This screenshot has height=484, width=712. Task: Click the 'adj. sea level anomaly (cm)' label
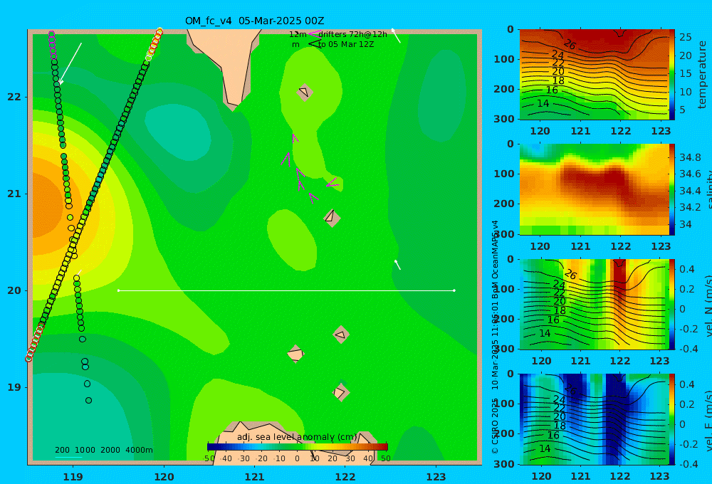click(298, 437)
